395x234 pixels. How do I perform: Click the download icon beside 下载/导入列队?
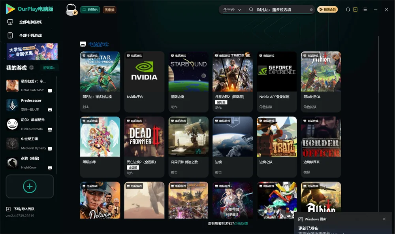(8, 209)
